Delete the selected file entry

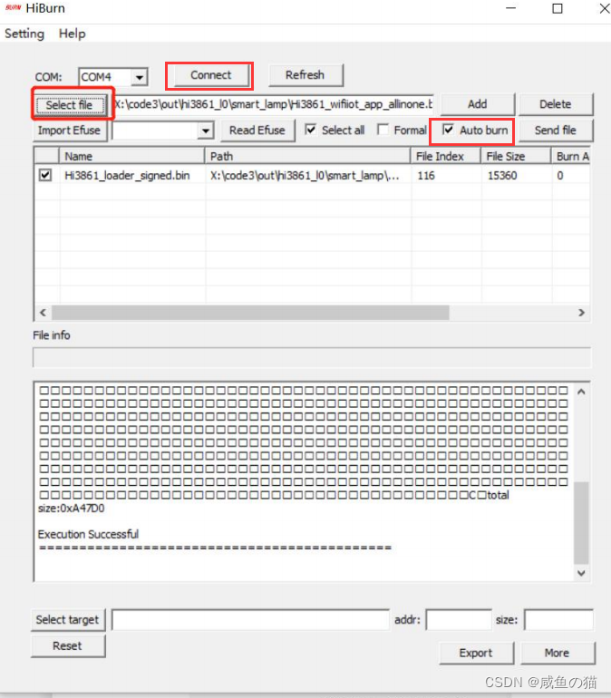tap(556, 104)
